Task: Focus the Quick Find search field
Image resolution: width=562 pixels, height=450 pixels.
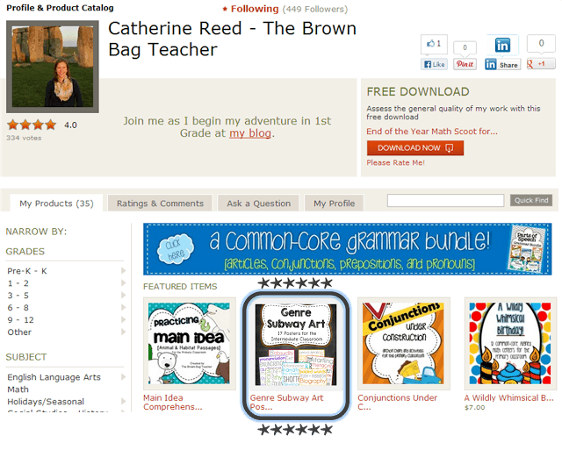Action: pos(445,201)
